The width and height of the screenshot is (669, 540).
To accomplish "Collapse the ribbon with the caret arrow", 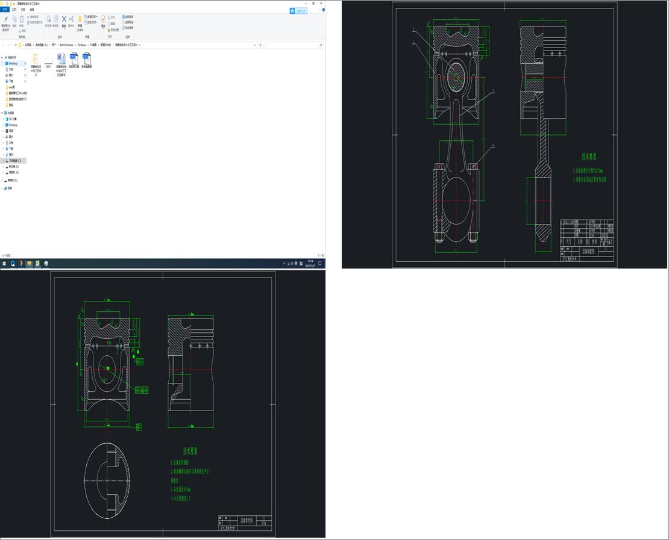I will coord(319,10).
